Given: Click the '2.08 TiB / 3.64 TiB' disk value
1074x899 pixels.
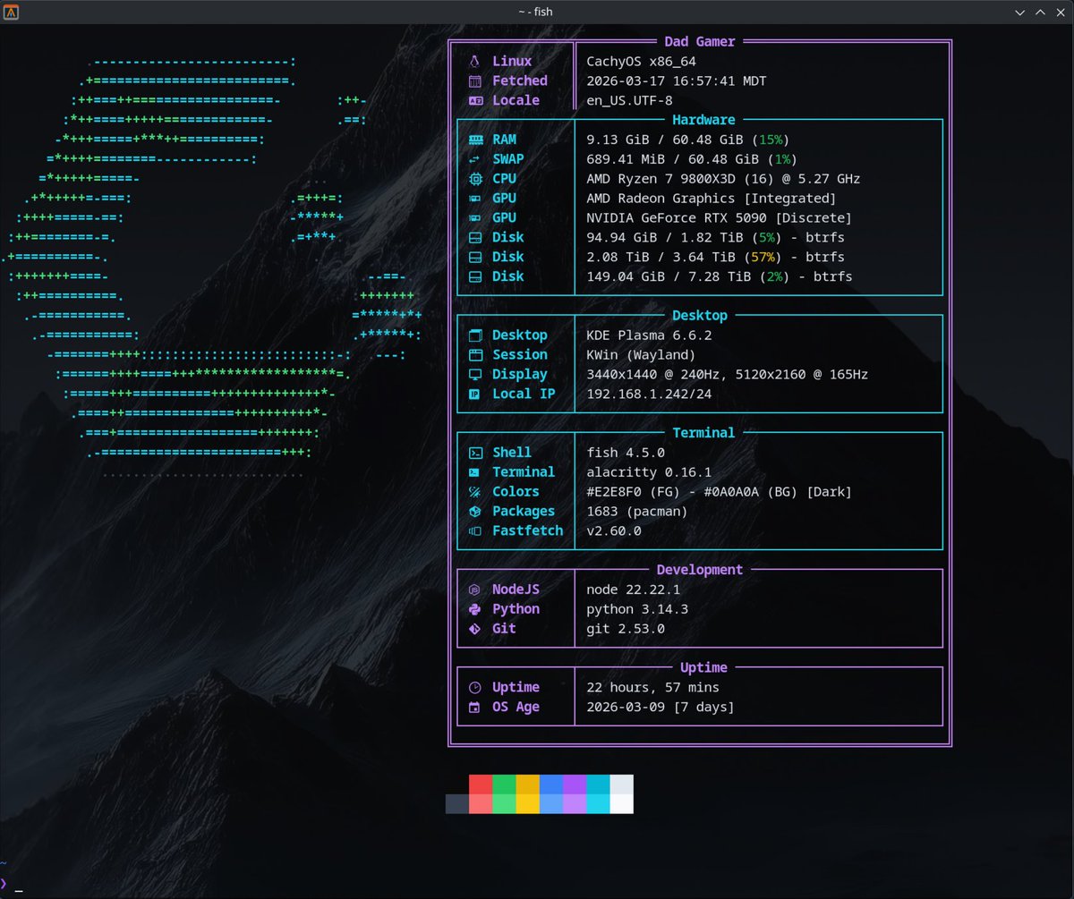Looking at the screenshot, I should (661, 258).
